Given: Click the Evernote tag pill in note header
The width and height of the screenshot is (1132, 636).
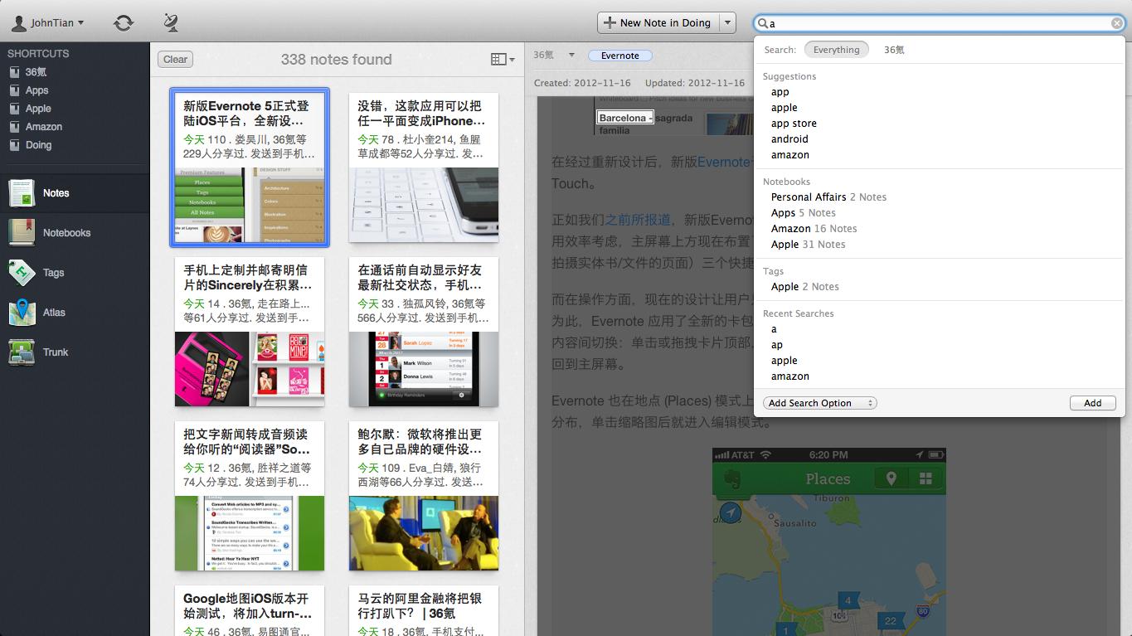Looking at the screenshot, I should (x=620, y=56).
